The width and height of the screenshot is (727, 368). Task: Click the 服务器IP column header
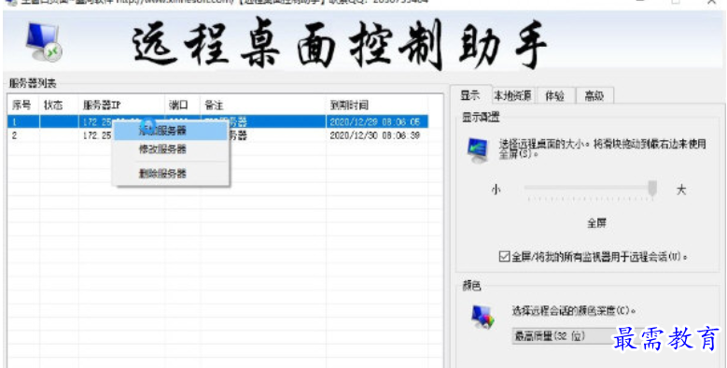tap(121, 106)
